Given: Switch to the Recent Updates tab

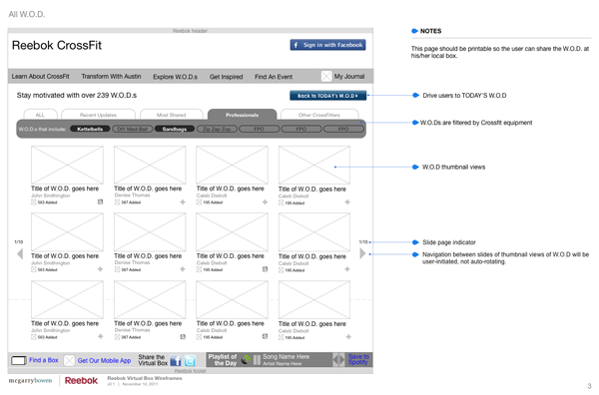Looking at the screenshot, I should tap(98, 115).
